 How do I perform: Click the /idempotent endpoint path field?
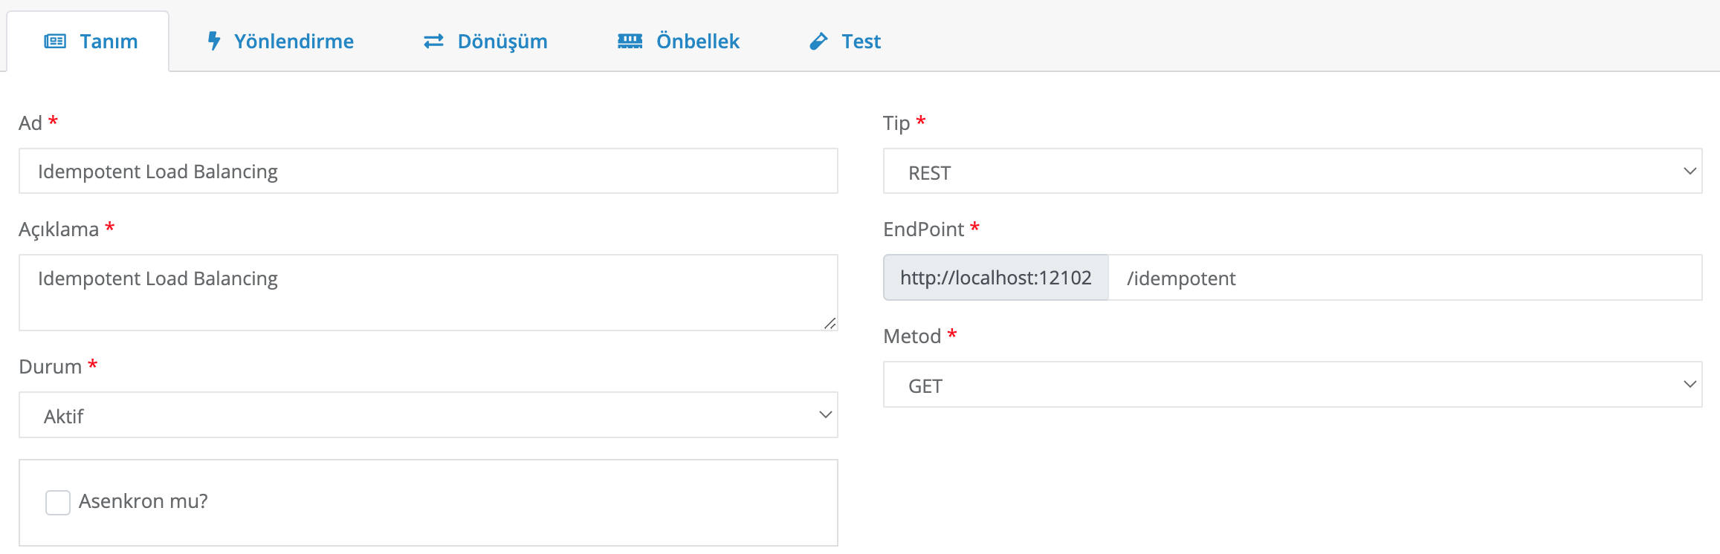1405,278
